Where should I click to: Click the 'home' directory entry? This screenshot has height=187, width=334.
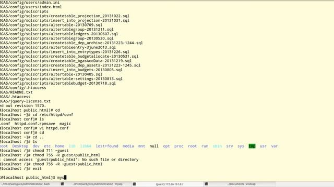59,146
